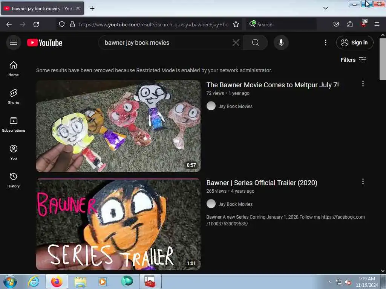Viewport: 386px width, 289px height.
Task: Open 'The Bawner Movie Comes to Meltpur' title
Action: pos(273,85)
